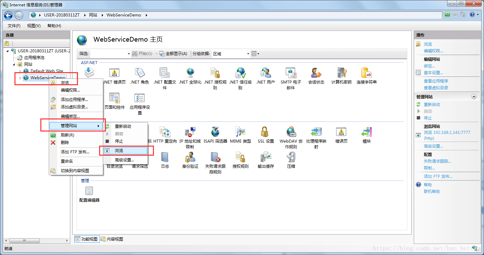
Task: Choose 添加应用程序... in the context menu
Action: (76, 100)
